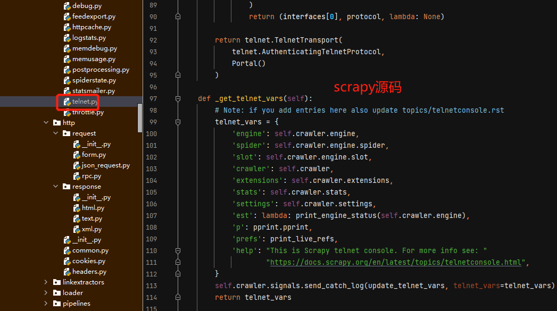Open request's __init__.py file
This screenshot has width=557, height=311.
(x=96, y=144)
